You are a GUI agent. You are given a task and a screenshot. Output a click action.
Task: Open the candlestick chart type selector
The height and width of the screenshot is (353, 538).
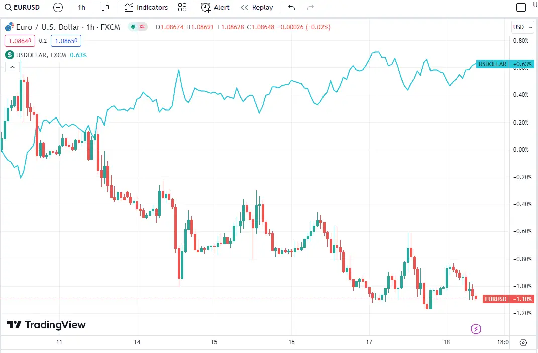(x=105, y=7)
